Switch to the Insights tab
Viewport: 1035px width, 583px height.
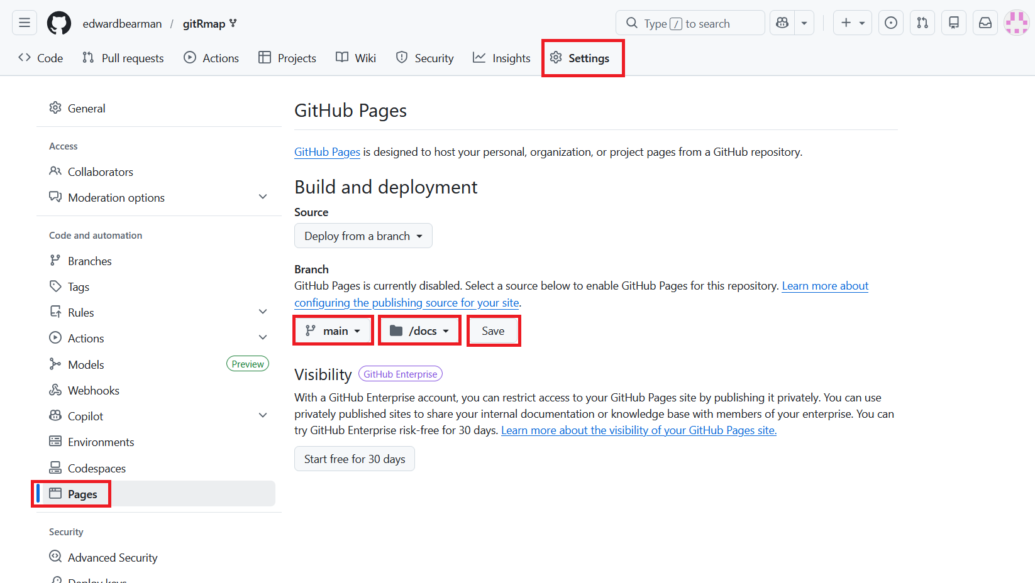(x=502, y=58)
